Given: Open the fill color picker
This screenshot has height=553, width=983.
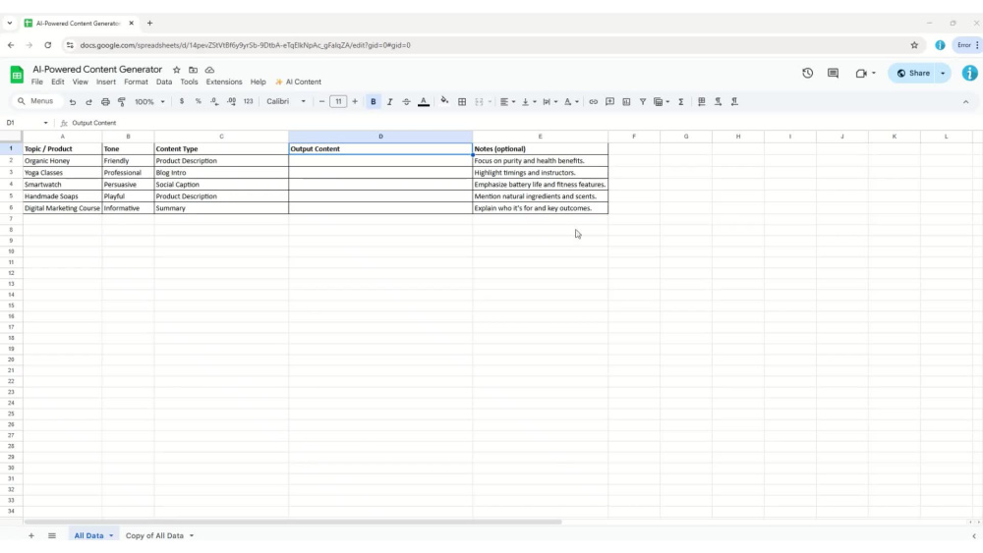Looking at the screenshot, I should tap(444, 101).
